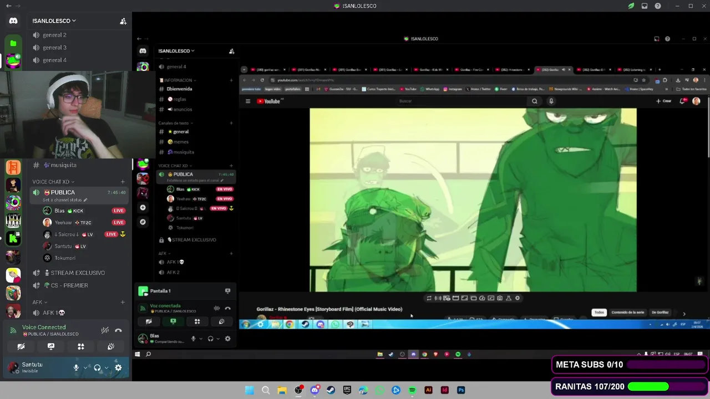Open Discord from the taskbar

point(315,390)
